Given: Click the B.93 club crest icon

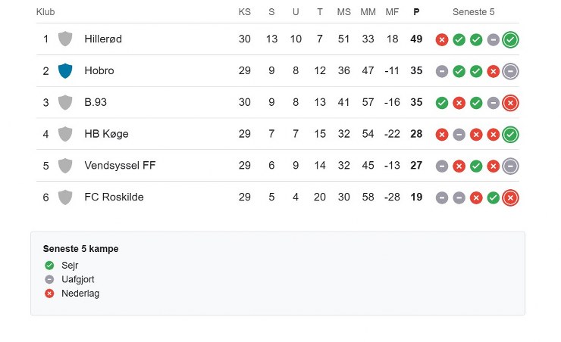Looking at the screenshot, I should point(66,103).
